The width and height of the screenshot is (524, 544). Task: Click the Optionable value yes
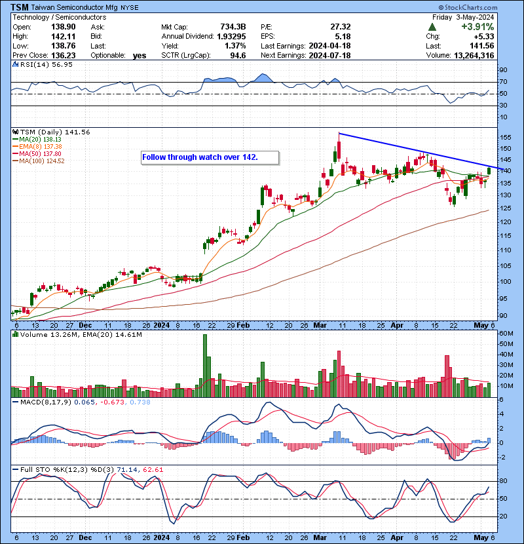(x=140, y=56)
